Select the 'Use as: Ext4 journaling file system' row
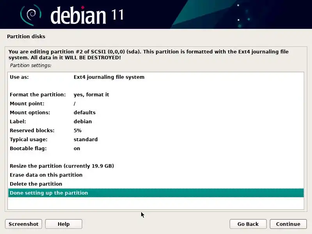This screenshot has width=312, height=234. click(x=156, y=77)
